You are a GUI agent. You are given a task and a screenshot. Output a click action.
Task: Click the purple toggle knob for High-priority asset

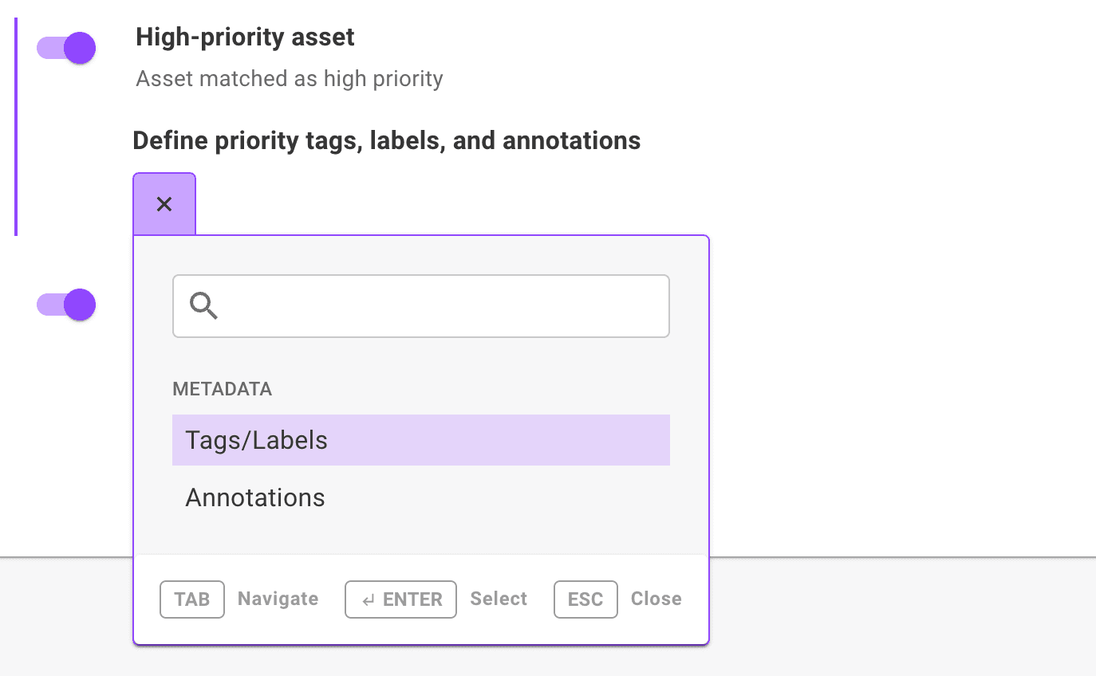point(79,48)
